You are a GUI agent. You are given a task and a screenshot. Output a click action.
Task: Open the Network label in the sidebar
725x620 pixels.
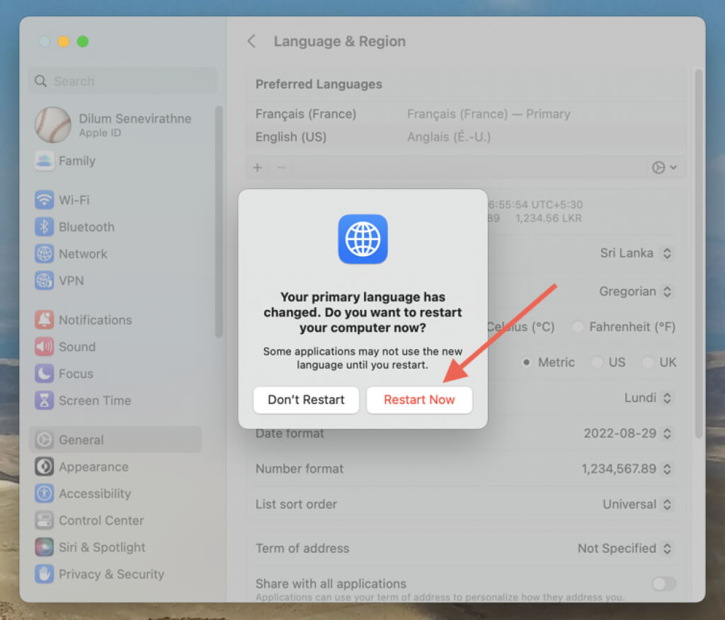[x=83, y=254]
